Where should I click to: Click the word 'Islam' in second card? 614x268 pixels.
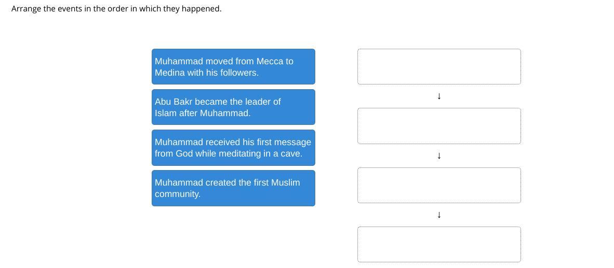pos(165,113)
